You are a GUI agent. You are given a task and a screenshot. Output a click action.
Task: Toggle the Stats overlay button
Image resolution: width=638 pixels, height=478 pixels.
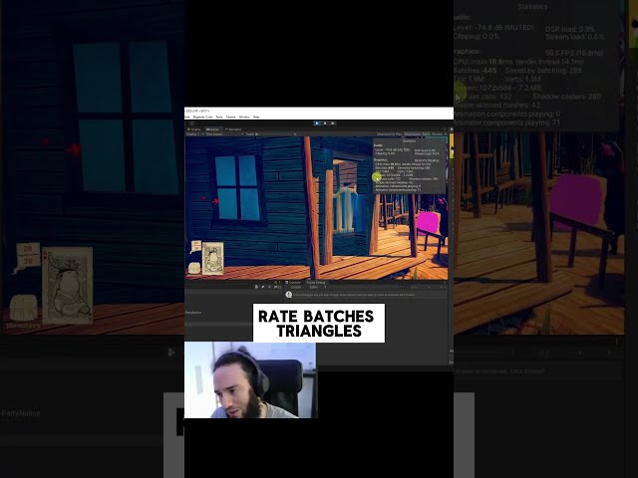426,134
